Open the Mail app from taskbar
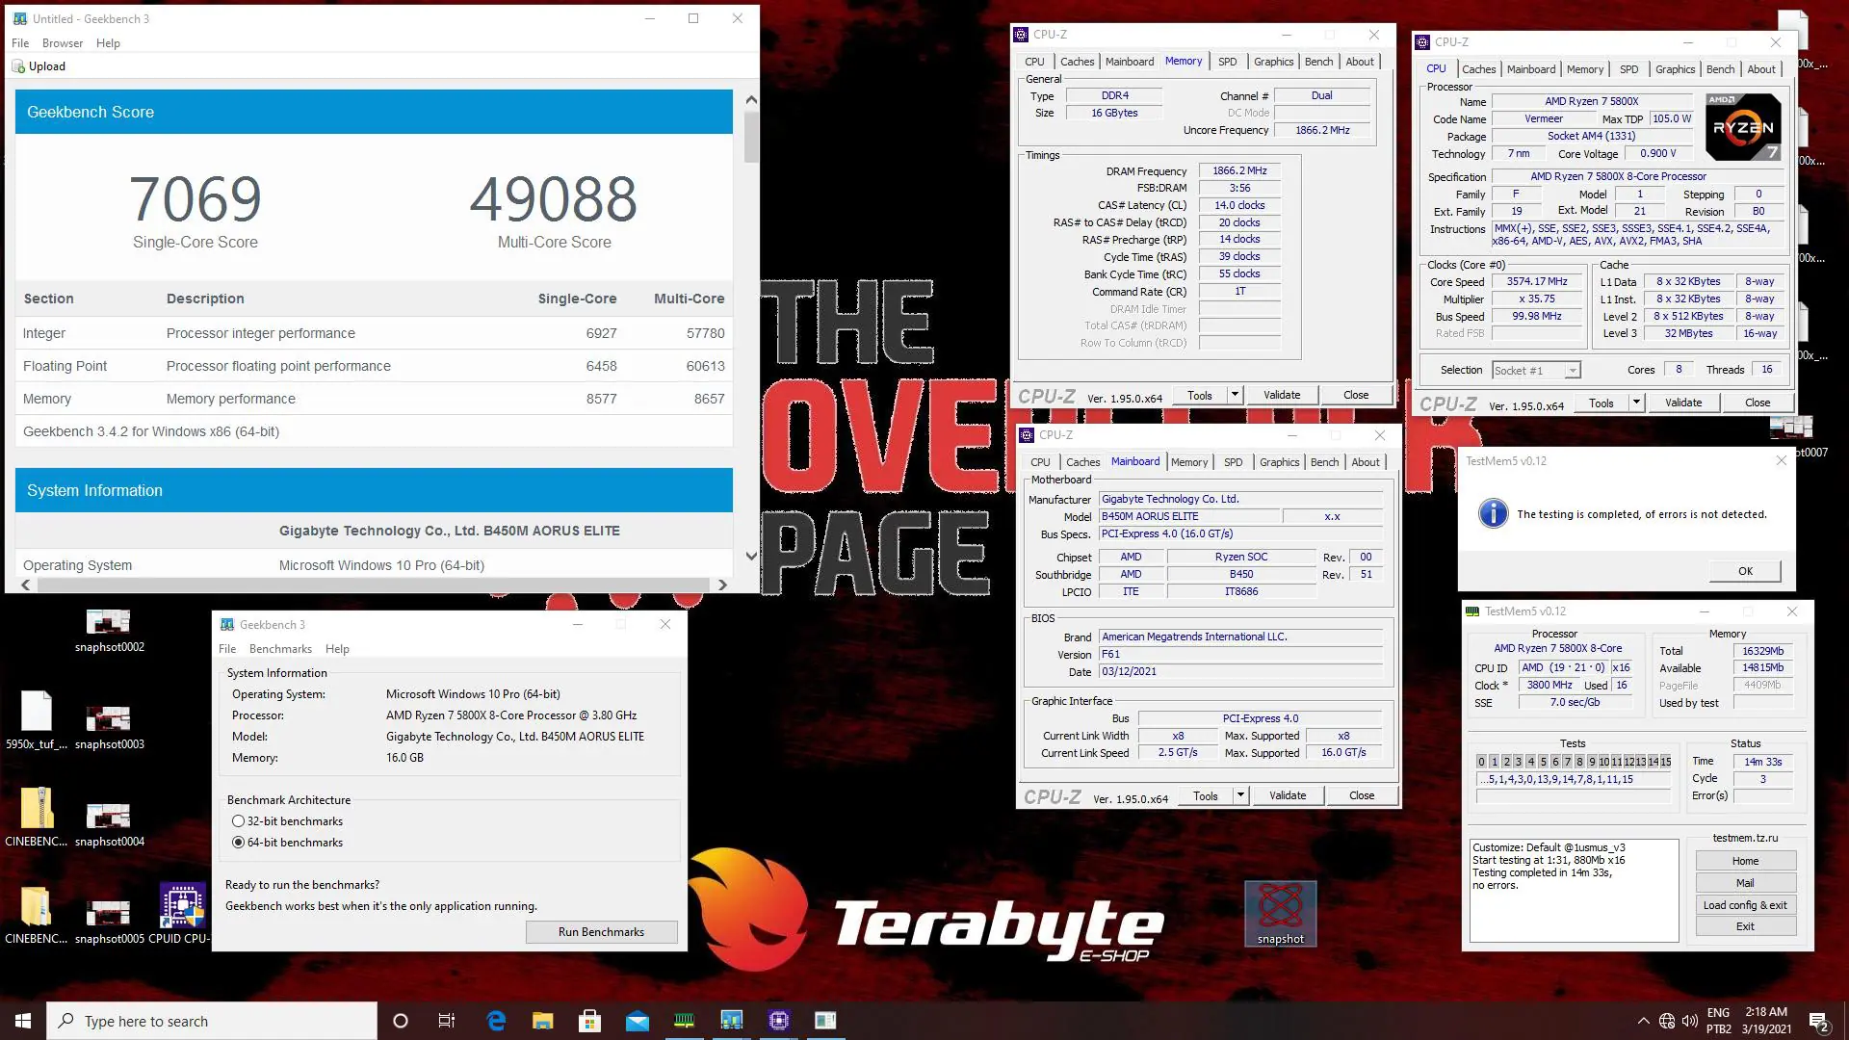 [x=637, y=1021]
